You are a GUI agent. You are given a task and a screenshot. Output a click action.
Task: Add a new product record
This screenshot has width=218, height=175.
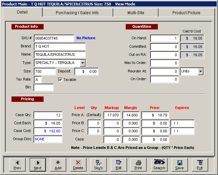(x=58, y=165)
